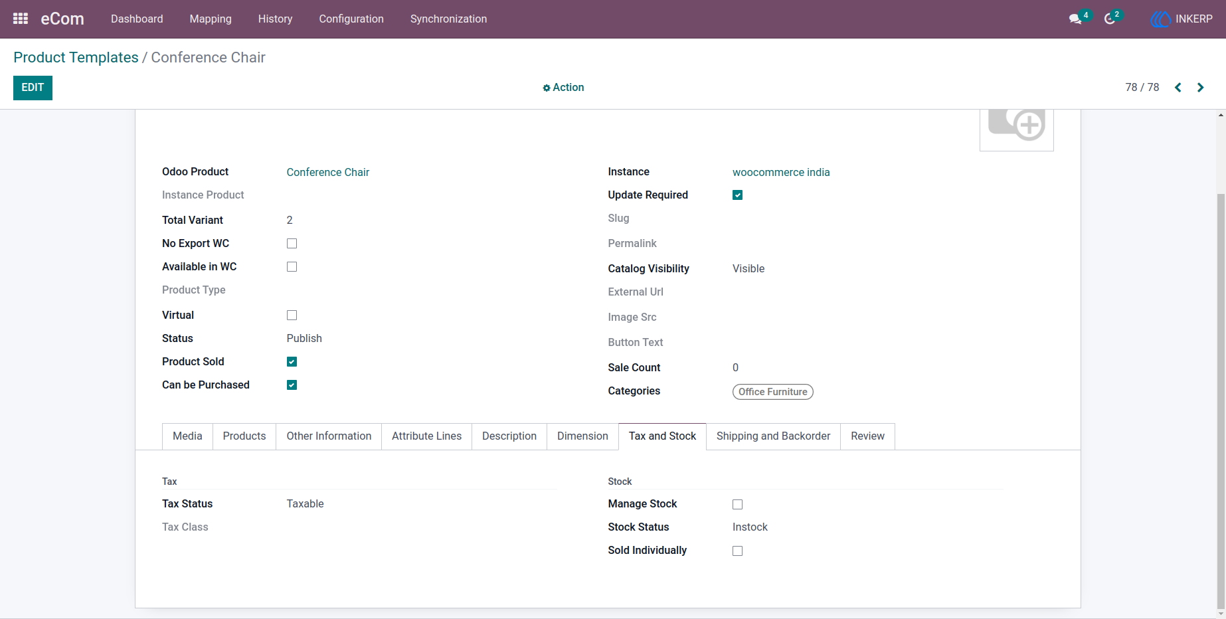Switch to the Review tab
Screen dimensions: 1226x619
pos(867,436)
